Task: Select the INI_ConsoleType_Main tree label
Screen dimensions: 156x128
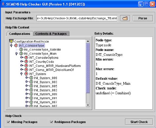Action: [x=40, y=54]
